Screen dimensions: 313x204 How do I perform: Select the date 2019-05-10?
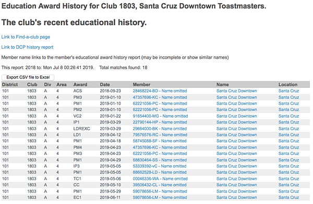[111, 185]
